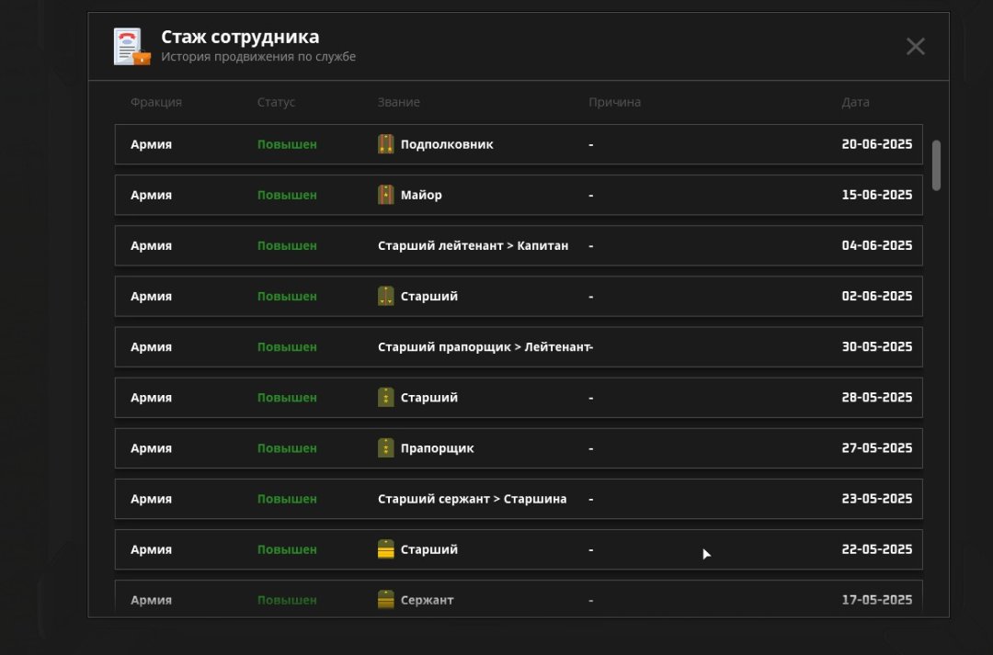Click the rank icon in the 28-05-2025 row

point(385,398)
